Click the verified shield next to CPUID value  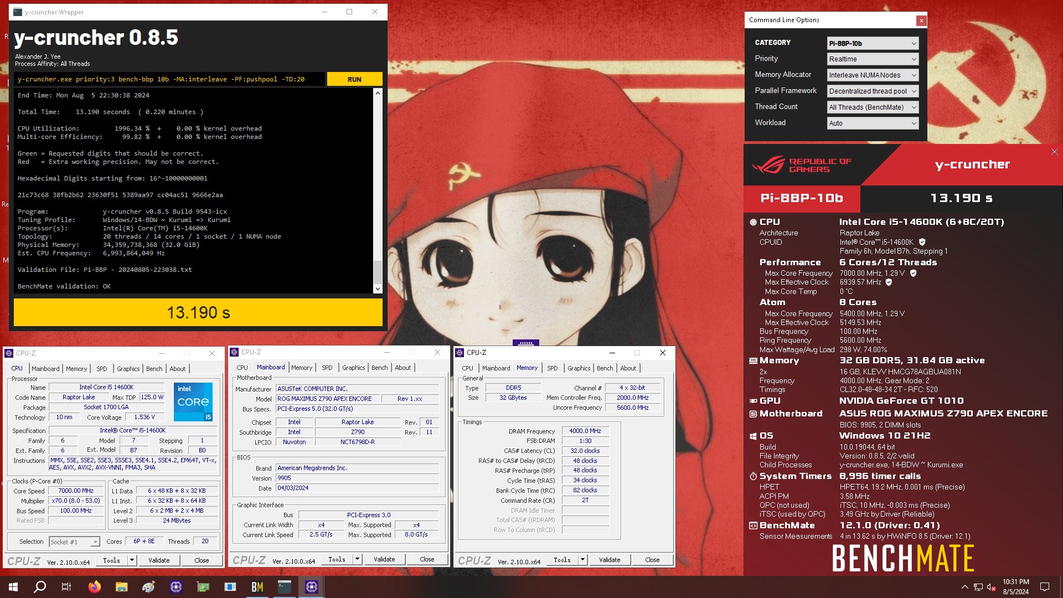(x=922, y=242)
